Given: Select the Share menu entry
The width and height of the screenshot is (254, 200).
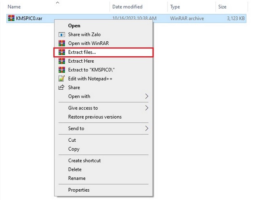Looking at the screenshot, I should [74, 87].
